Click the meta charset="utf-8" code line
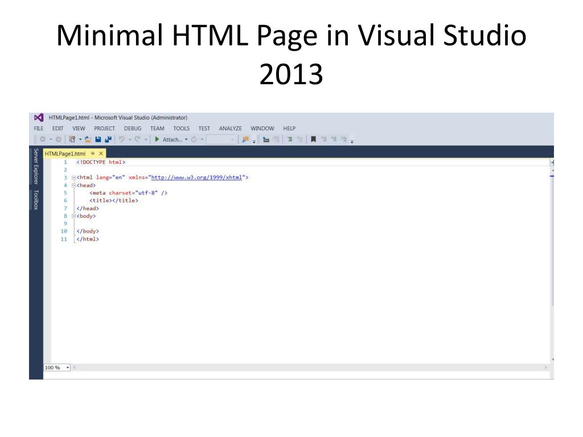Viewport: 583px width, 437px height. (128, 193)
